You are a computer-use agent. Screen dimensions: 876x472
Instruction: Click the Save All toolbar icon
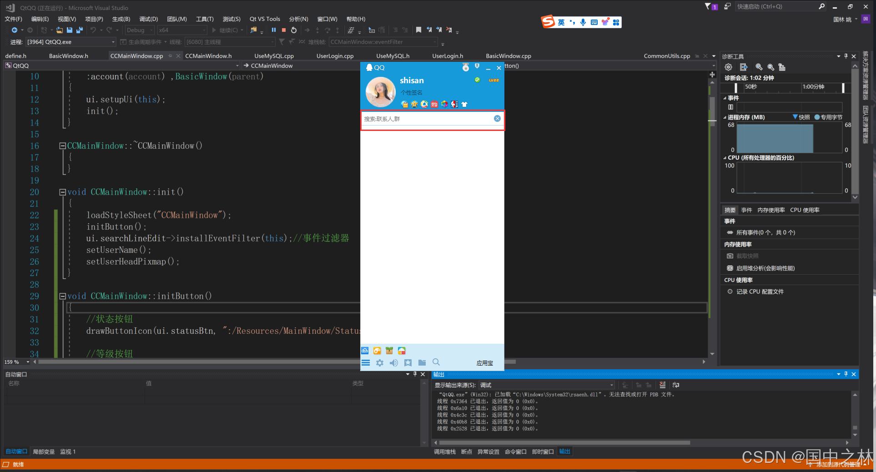click(x=79, y=30)
